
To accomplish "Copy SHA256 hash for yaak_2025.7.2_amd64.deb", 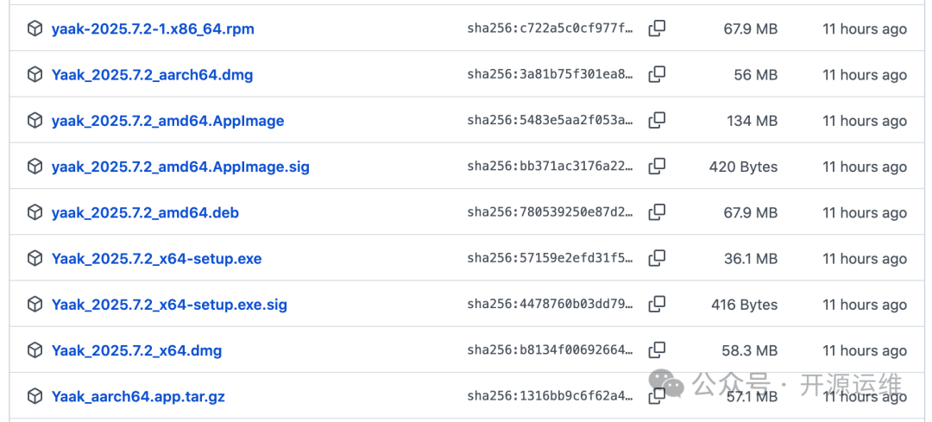I will 657,211.
